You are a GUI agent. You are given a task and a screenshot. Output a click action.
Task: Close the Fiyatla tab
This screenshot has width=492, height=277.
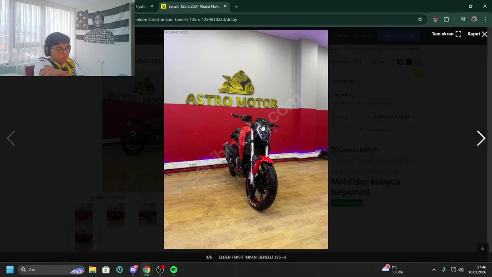[x=152, y=6]
